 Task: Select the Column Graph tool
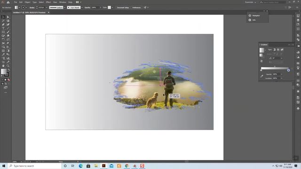8,58
